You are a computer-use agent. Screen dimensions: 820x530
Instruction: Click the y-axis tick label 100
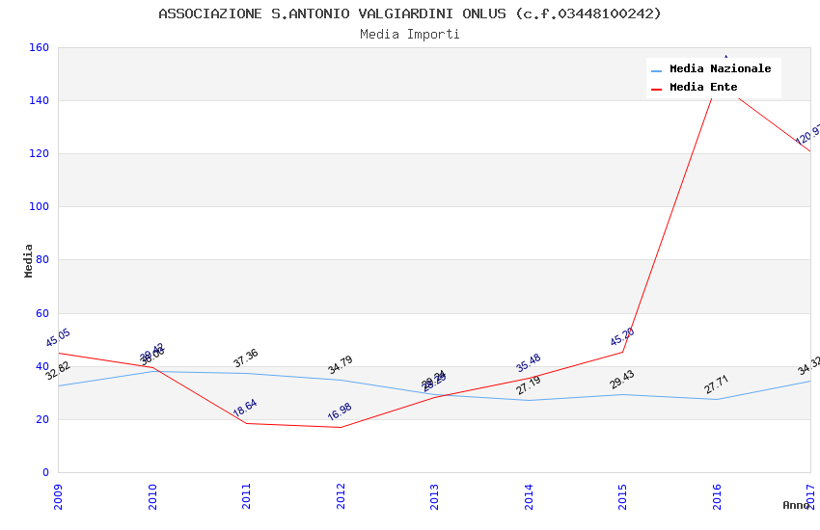tap(40, 206)
